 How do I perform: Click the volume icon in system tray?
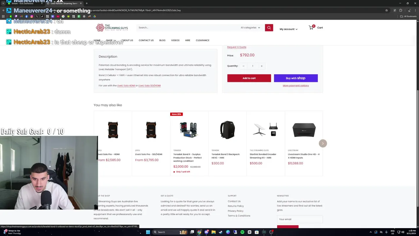pyautogui.click(x=403, y=232)
